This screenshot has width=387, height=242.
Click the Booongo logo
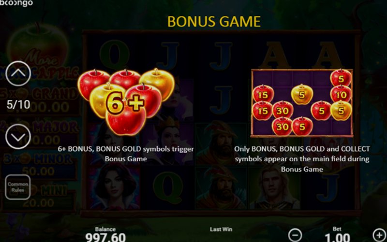[x=16, y=3]
